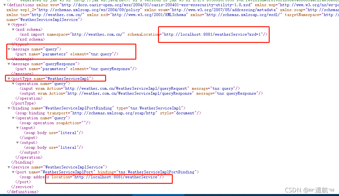Click the xmlns:tns weather.com.cn attribute
Screen dimensions: 339x196
pyautogui.click(x=45, y=15)
